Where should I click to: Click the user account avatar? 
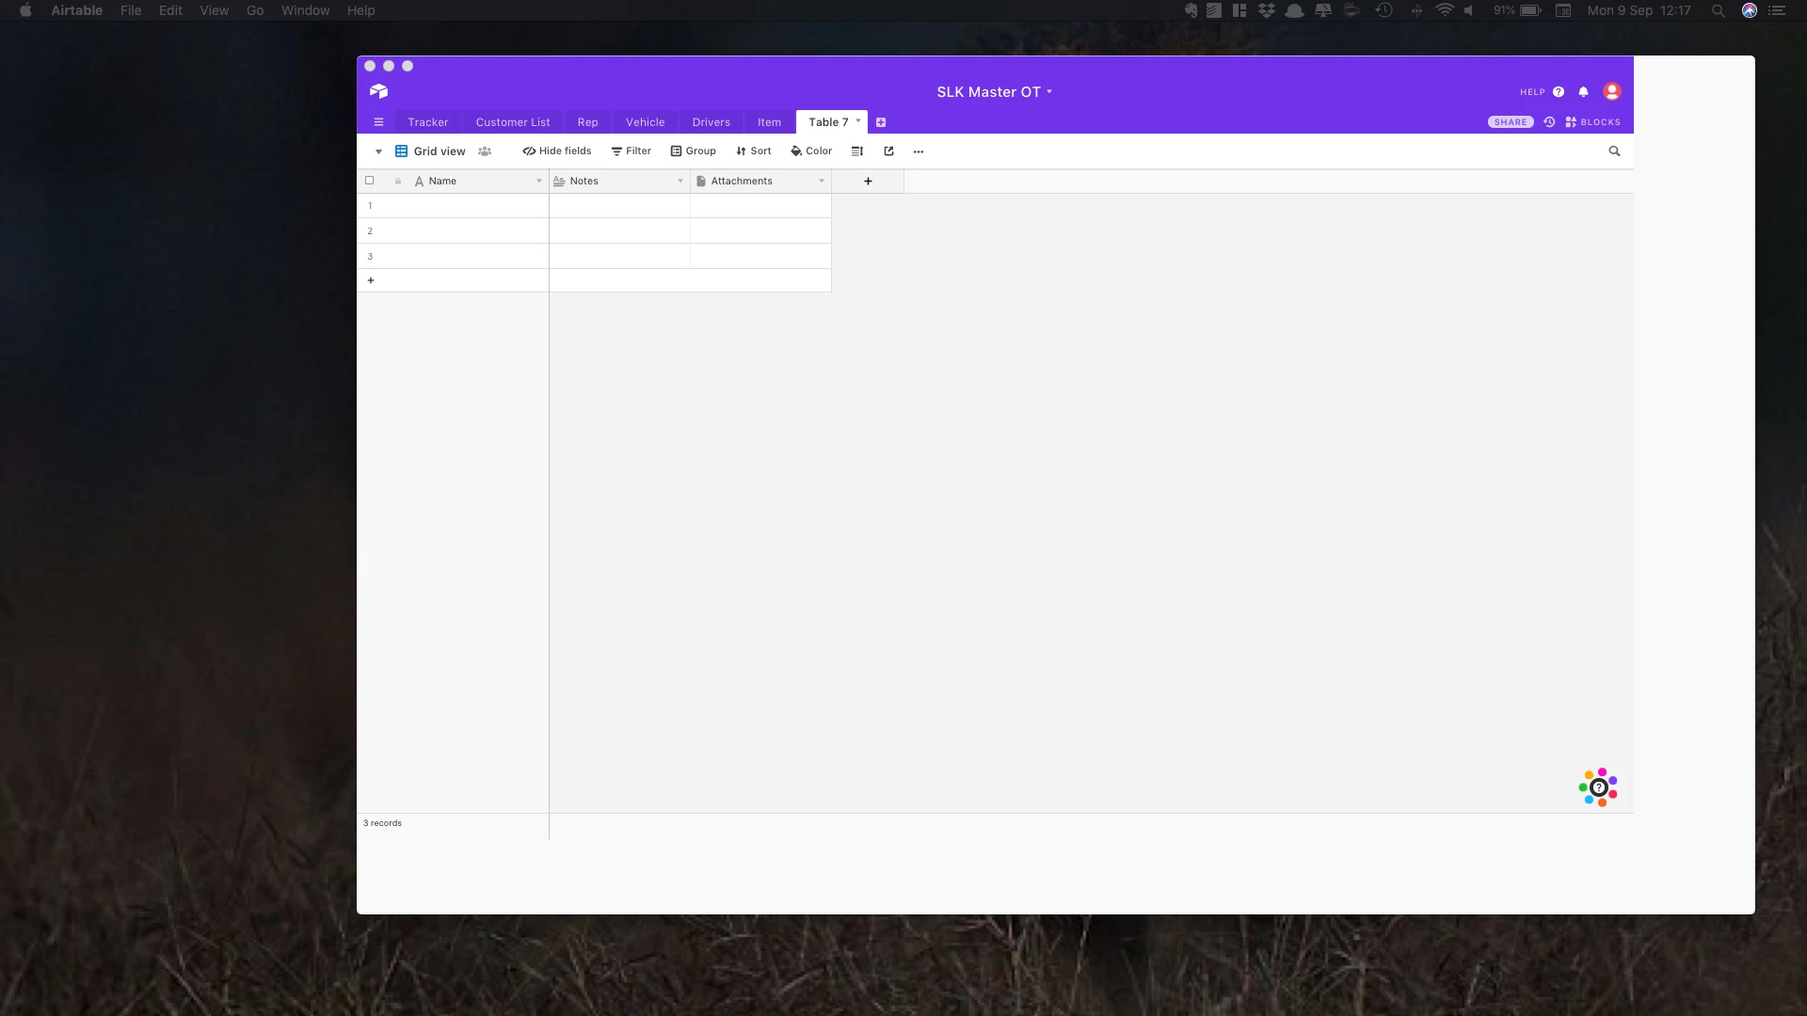[x=1611, y=91]
